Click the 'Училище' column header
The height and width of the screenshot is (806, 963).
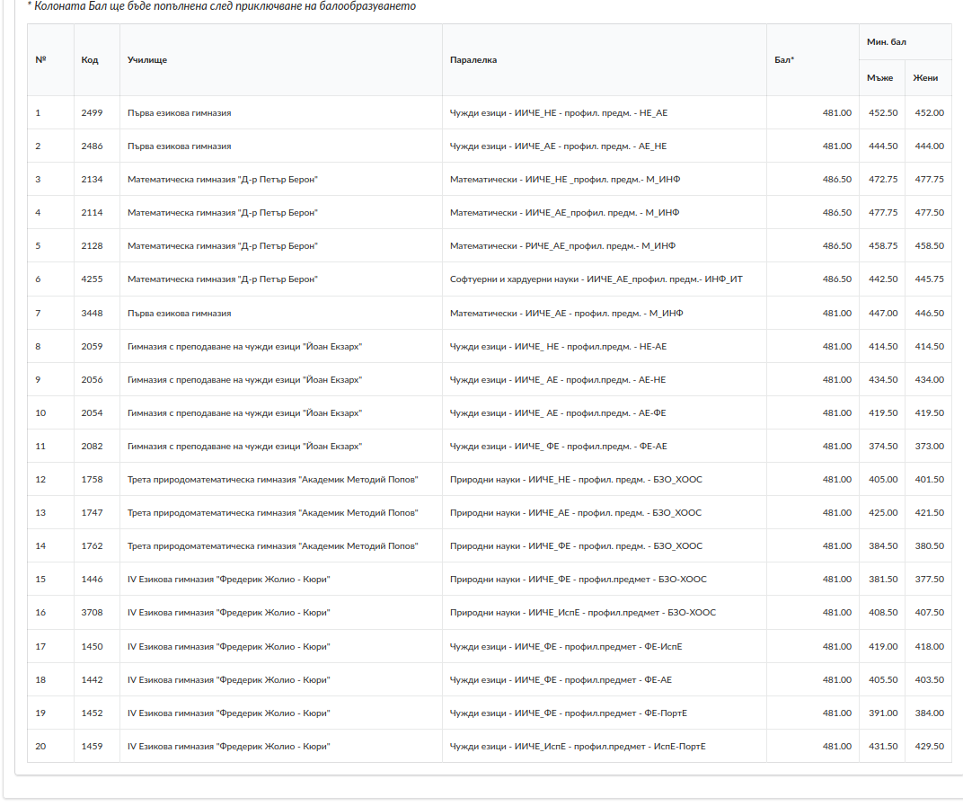tap(147, 60)
